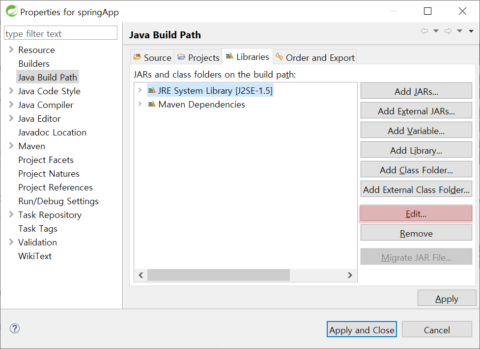The height and width of the screenshot is (349, 480).
Task: Select Project References in the tree
Action: point(56,187)
